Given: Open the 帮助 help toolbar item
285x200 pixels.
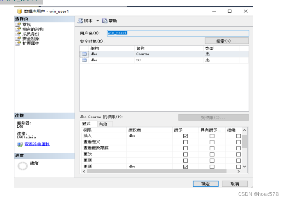Looking at the screenshot, I should click(x=109, y=21).
